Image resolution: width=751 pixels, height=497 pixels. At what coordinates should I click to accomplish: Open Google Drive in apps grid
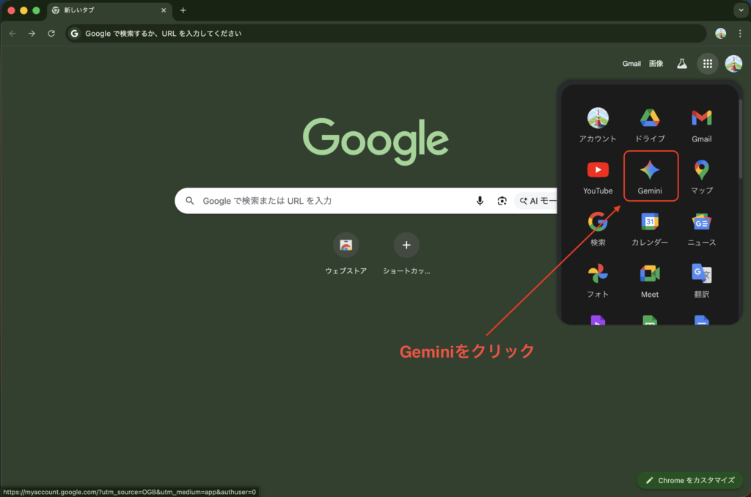point(650,123)
